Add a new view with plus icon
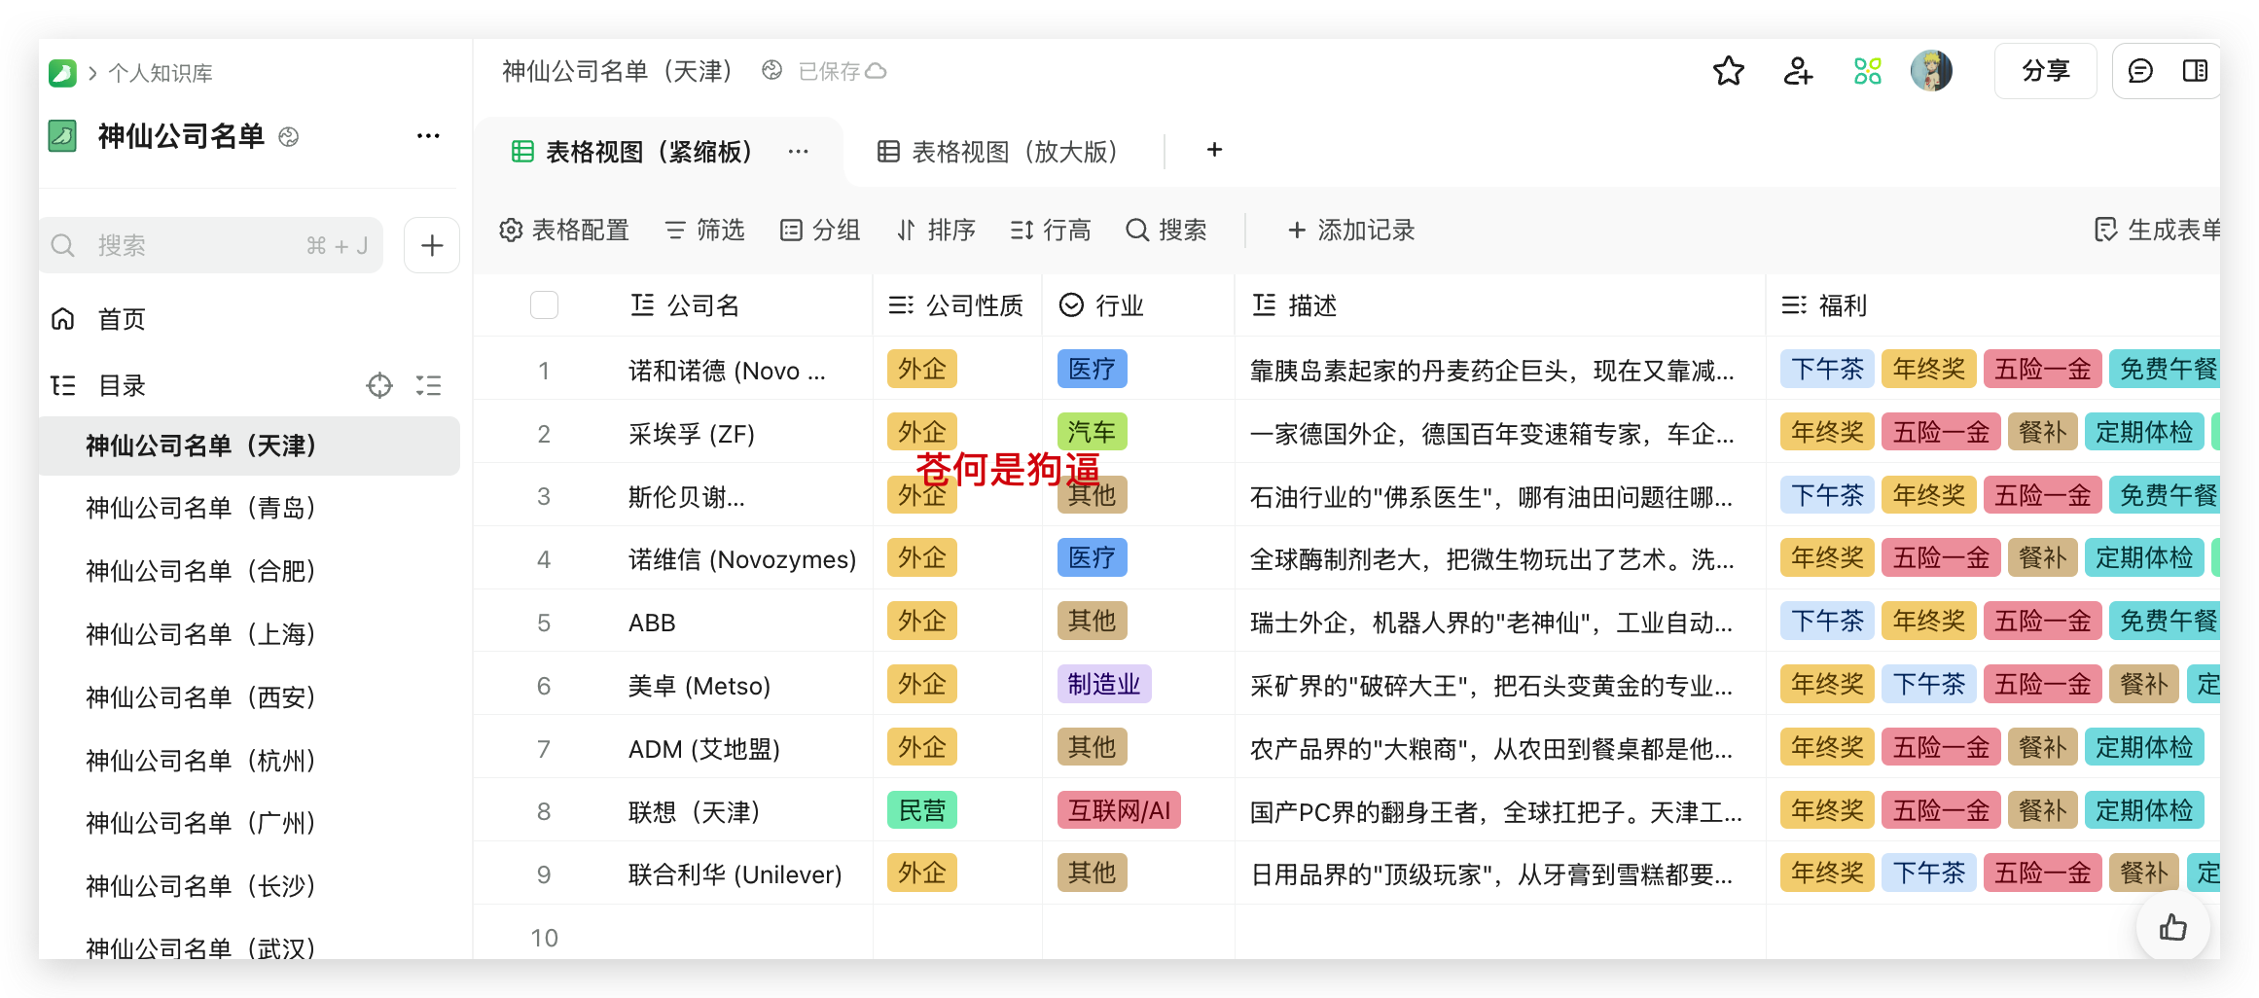Viewport: 2259px width, 998px height. pyautogui.click(x=1214, y=150)
